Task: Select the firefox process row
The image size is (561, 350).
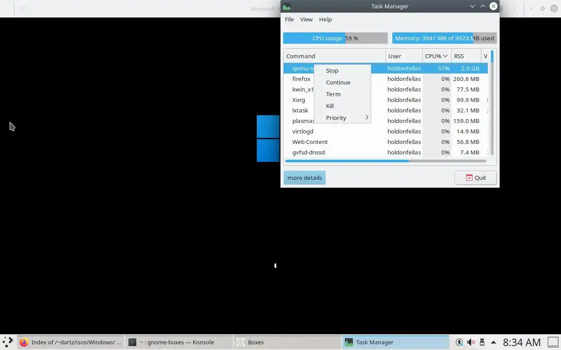Action: (x=386, y=79)
